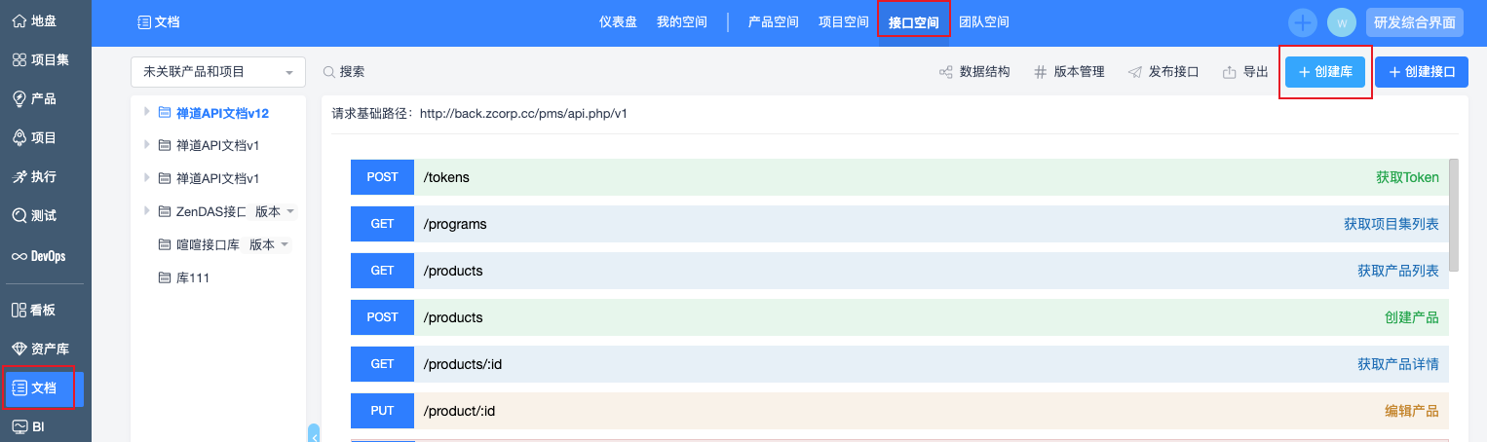Open 地盘 from the left sidebar
Viewport: 1487px width, 442px height.
(x=34, y=20)
